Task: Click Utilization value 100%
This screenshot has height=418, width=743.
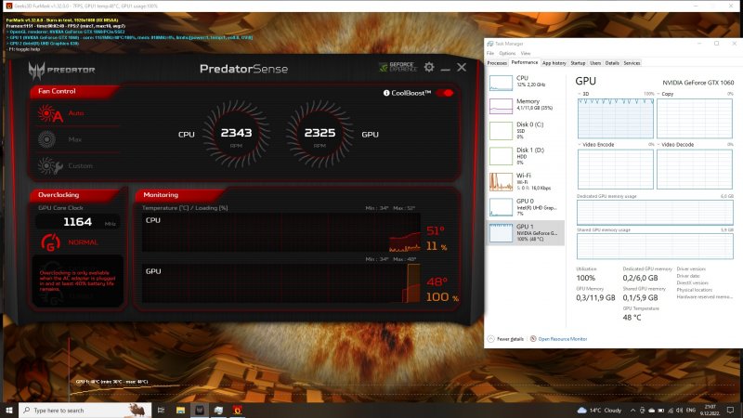Action: pos(586,278)
